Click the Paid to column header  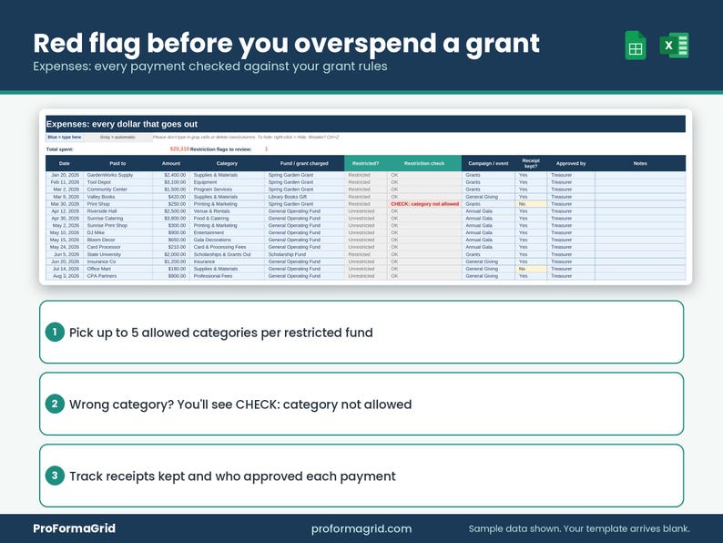[x=117, y=163]
